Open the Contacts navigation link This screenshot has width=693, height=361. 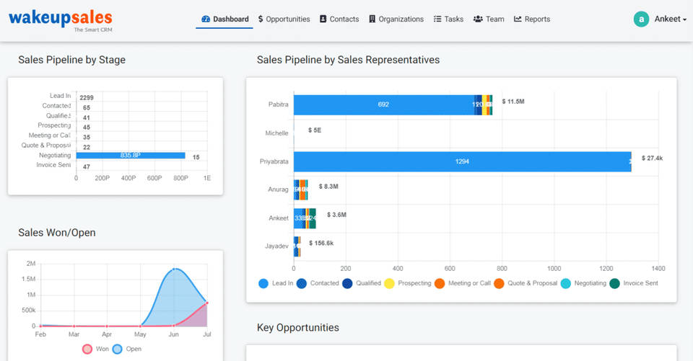(344, 19)
